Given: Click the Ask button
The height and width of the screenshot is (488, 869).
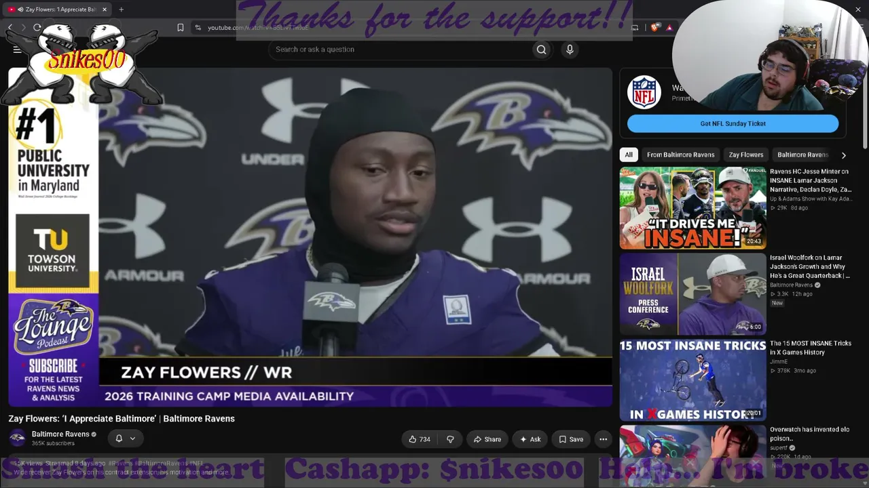Looking at the screenshot, I should pos(530,439).
